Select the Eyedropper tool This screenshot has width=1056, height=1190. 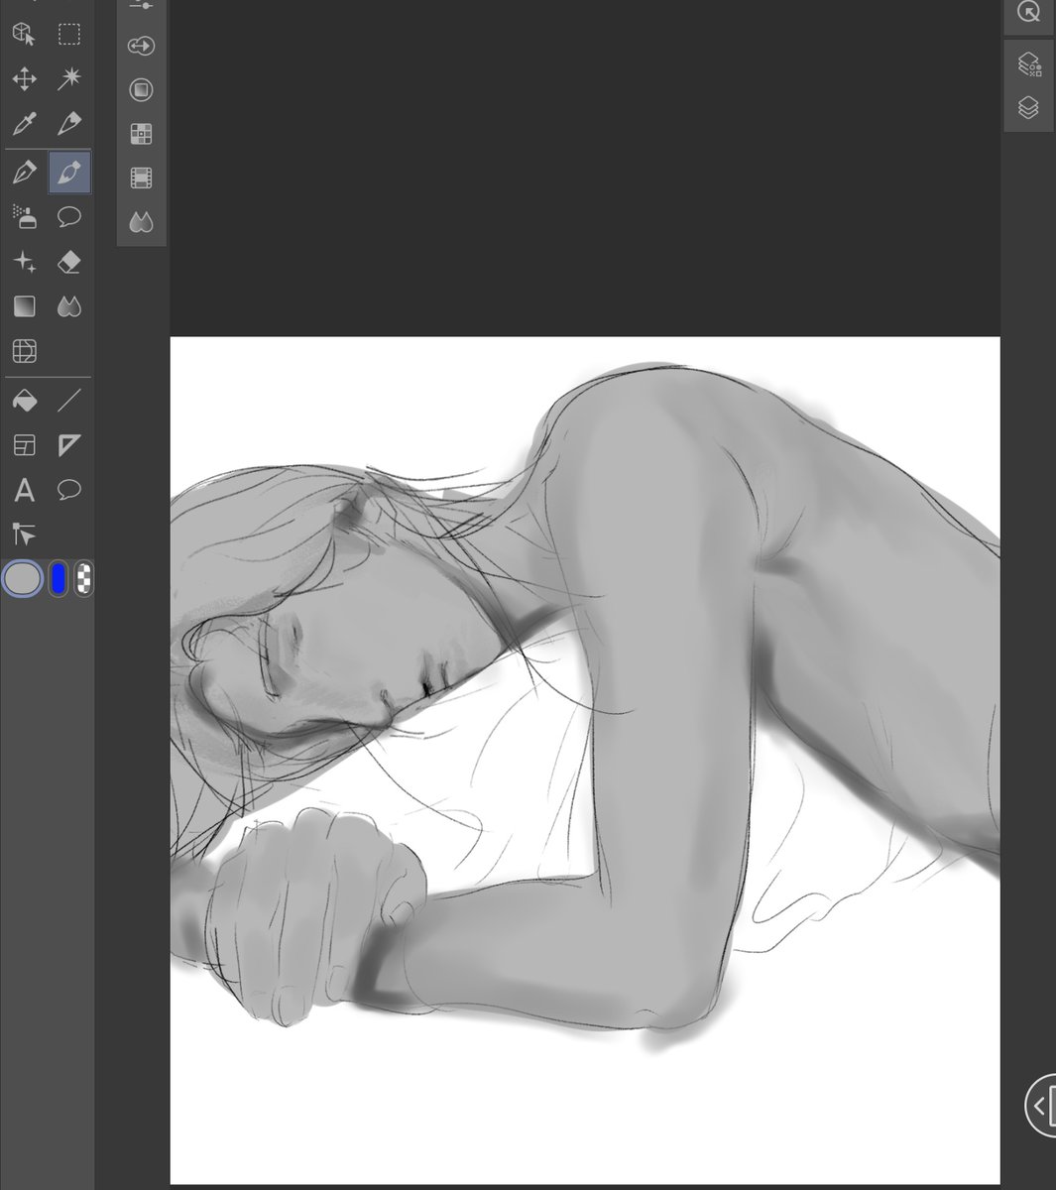click(x=24, y=124)
